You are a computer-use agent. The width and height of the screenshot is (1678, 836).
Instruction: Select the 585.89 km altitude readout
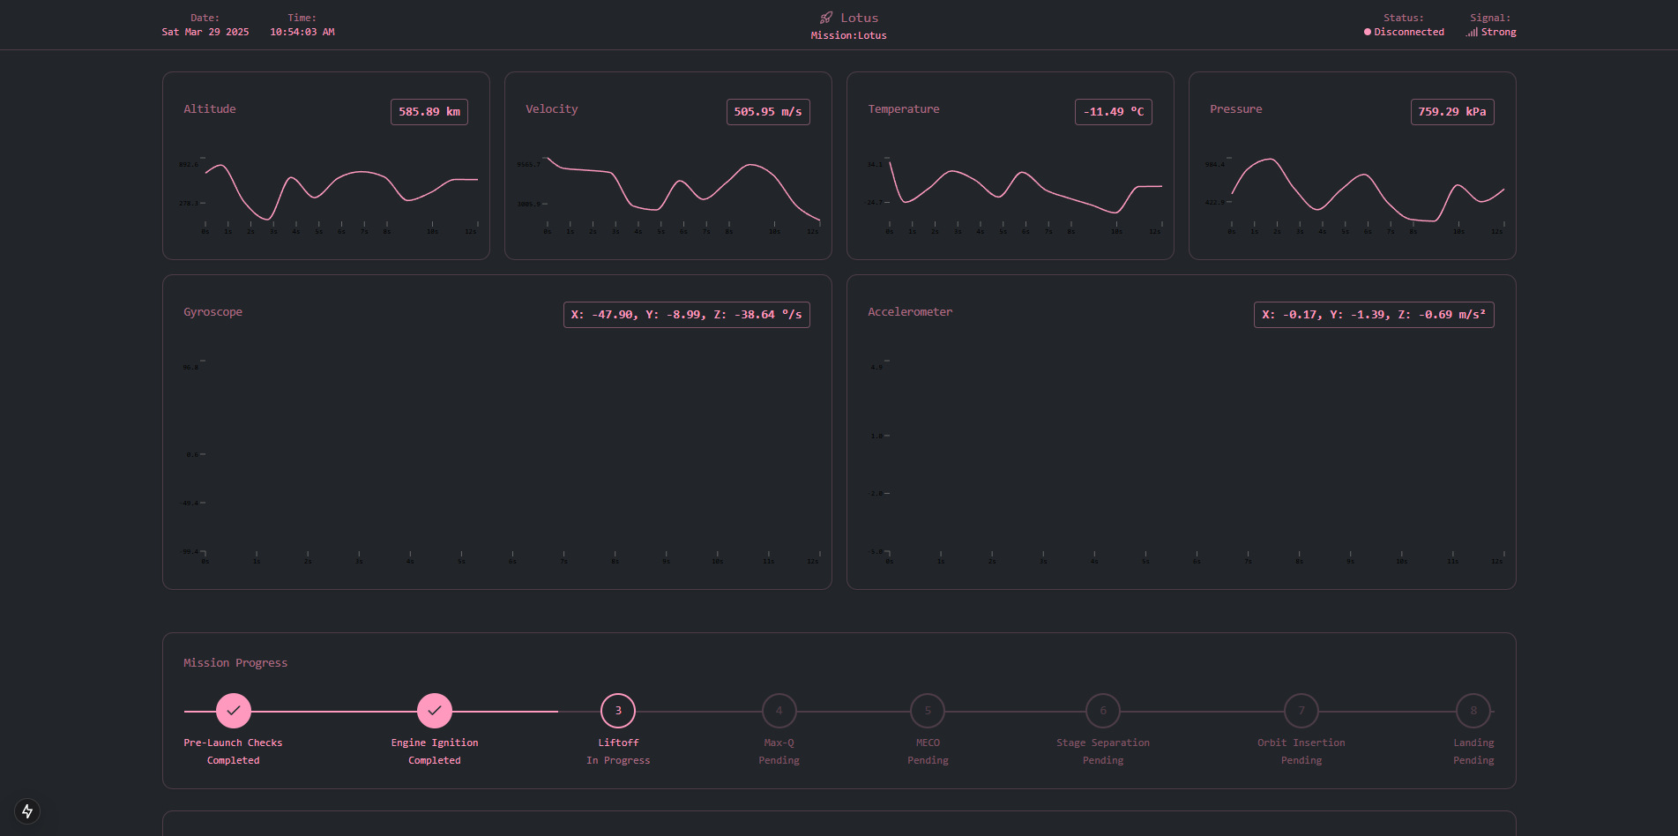pyautogui.click(x=429, y=112)
